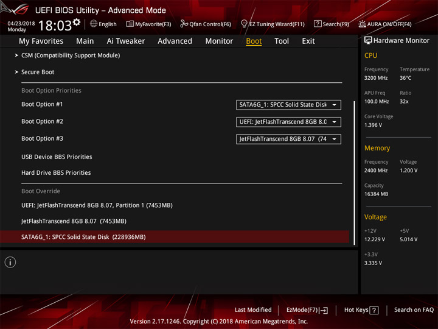
Task: Click the Boot Option #1 label
Action: (x=42, y=104)
